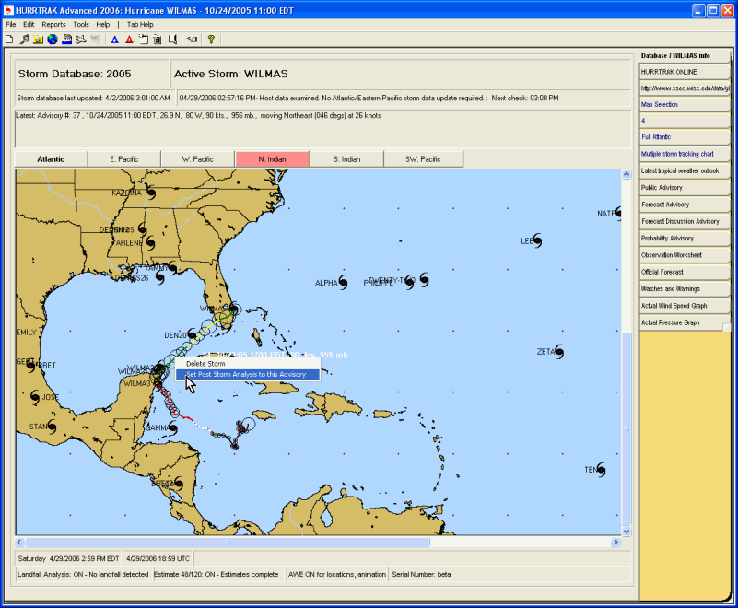Click the ALPHA hurricane symbol on the map
Viewport: 738px width, 608px height.
point(343,282)
